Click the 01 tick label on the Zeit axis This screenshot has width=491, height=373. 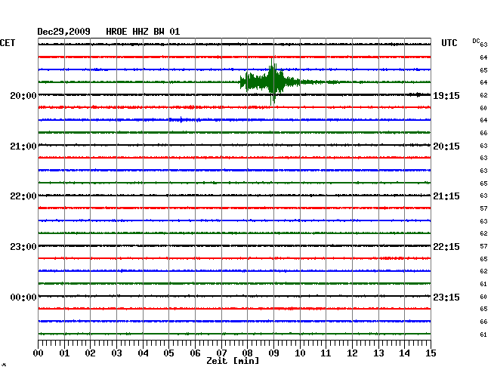pos(64,353)
